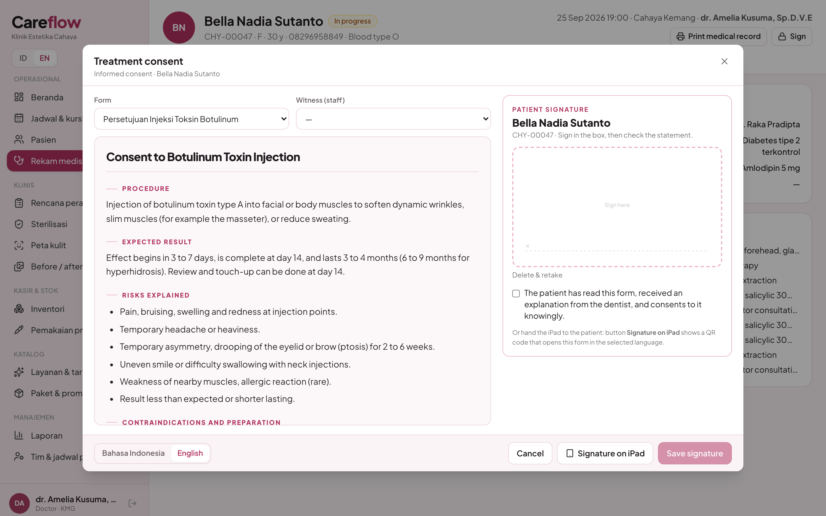Click the Before / after images icon
The width and height of the screenshot is (826, 516).
[19, 267]
